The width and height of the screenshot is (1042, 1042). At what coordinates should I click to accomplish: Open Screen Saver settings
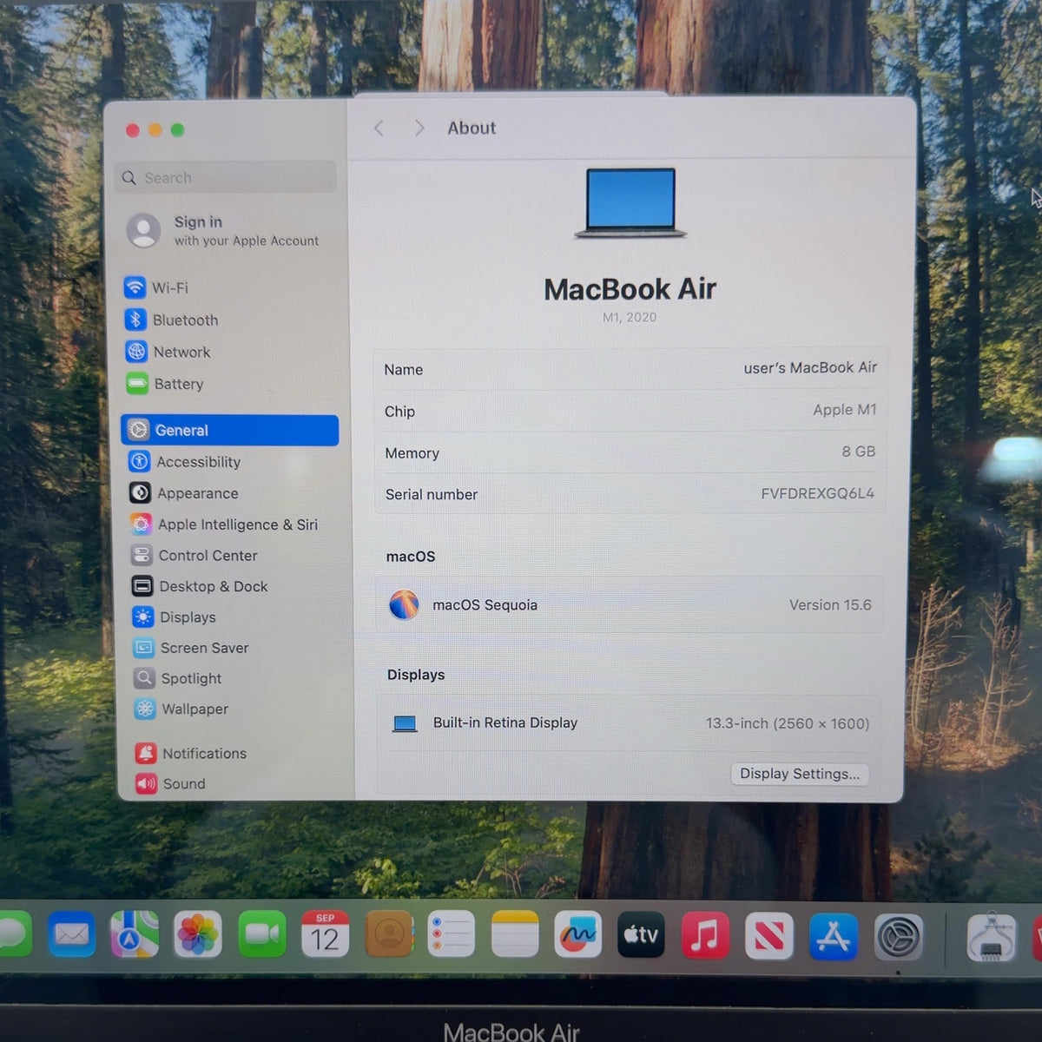tap(191, 648)
